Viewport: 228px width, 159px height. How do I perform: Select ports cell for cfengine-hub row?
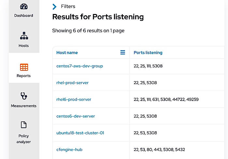177,150
